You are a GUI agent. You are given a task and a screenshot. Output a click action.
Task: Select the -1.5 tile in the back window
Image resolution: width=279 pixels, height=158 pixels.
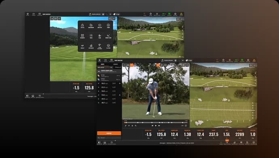pyautogui.click(x=76, y=88)
